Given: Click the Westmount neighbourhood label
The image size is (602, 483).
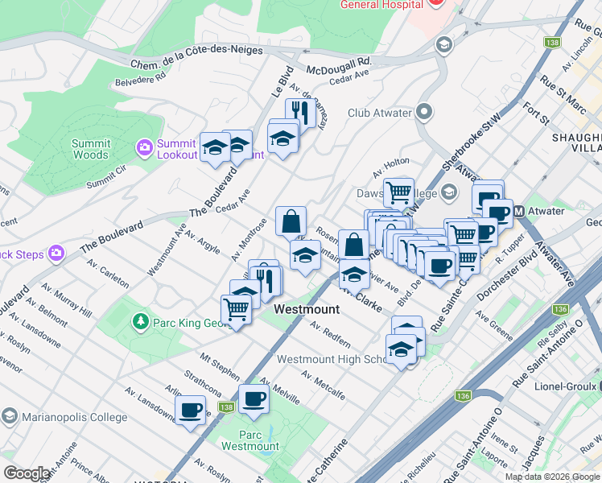Looking at the screenshot, I should pos(307,309).
